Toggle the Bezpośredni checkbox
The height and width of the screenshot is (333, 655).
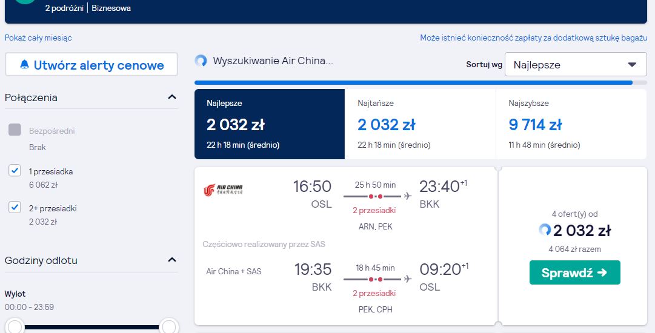(15, 130)
